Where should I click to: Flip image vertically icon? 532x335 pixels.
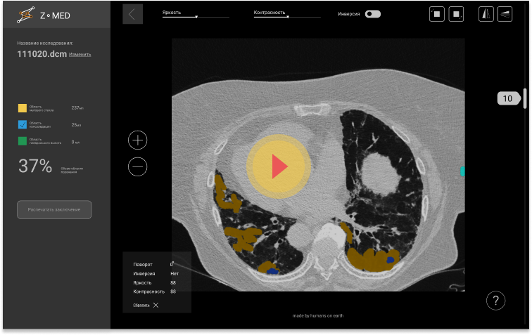[505, 14]
